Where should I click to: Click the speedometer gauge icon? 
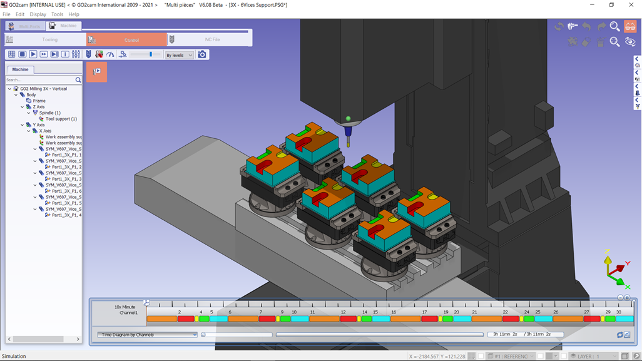click(110, 54)
